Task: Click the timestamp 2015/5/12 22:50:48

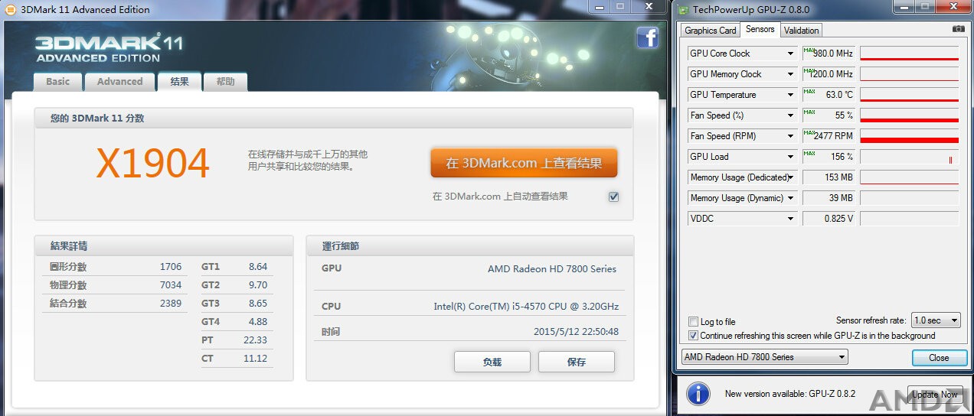Action: tap(576, 332)
